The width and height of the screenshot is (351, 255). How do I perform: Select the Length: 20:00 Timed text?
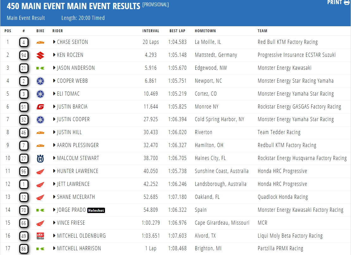click(x=83, y=18)
